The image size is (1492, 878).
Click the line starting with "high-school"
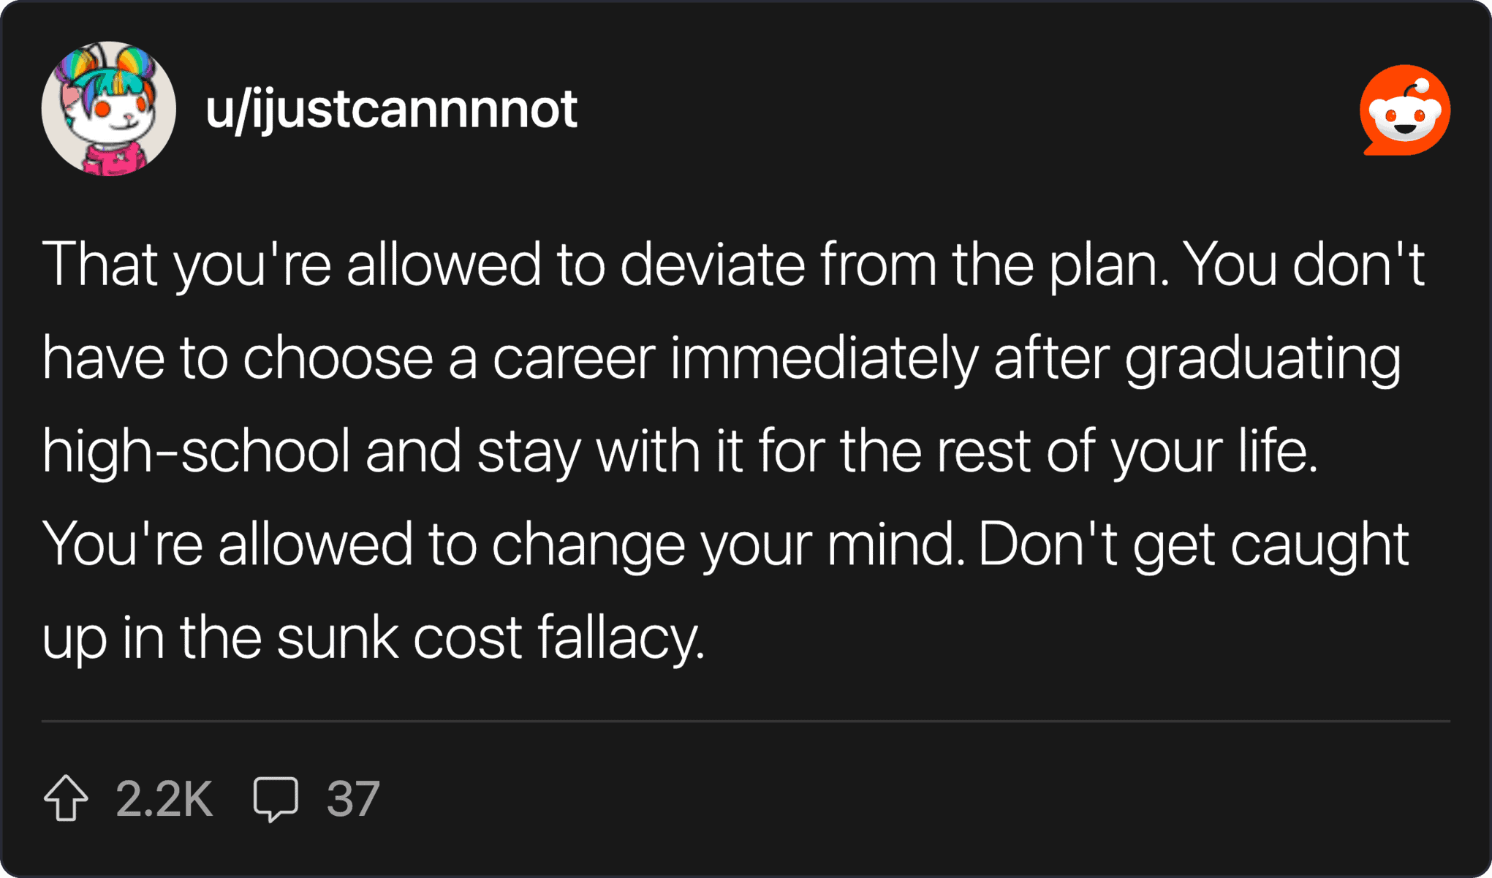pyautogui.click(x=680, y=451)
